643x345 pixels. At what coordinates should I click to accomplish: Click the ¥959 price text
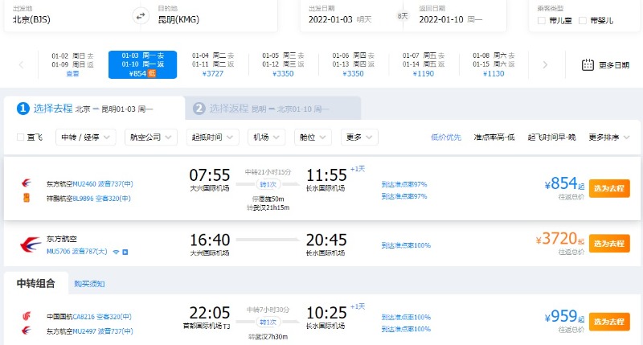(x=564, y=316)
